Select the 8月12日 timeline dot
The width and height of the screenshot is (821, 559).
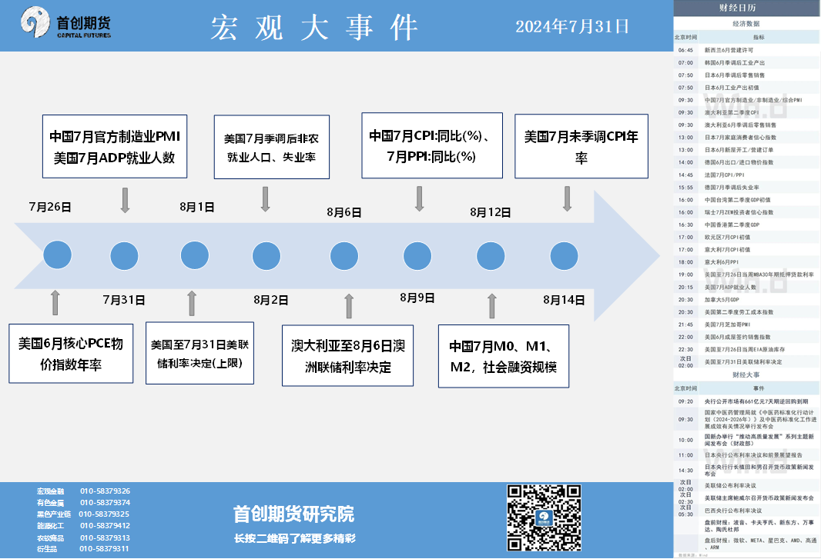[x=491, y=256]
